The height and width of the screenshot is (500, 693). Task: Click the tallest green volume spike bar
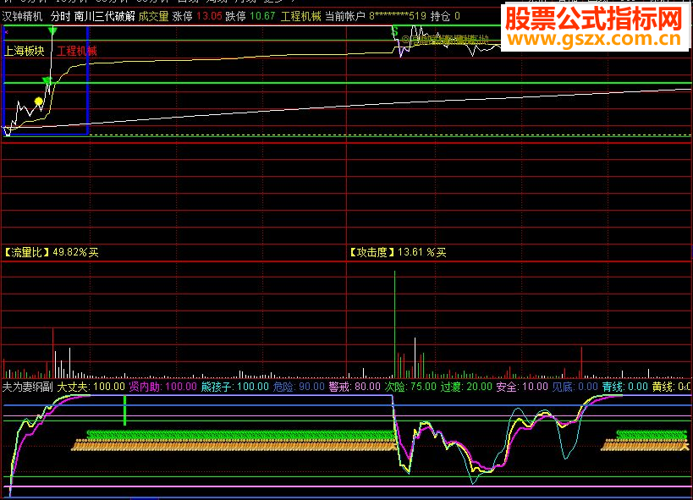click(394, 324)
